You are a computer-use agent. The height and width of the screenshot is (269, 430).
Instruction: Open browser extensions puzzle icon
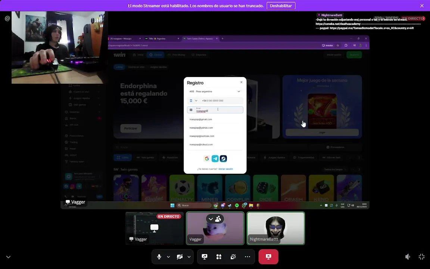tap(346, 45)
